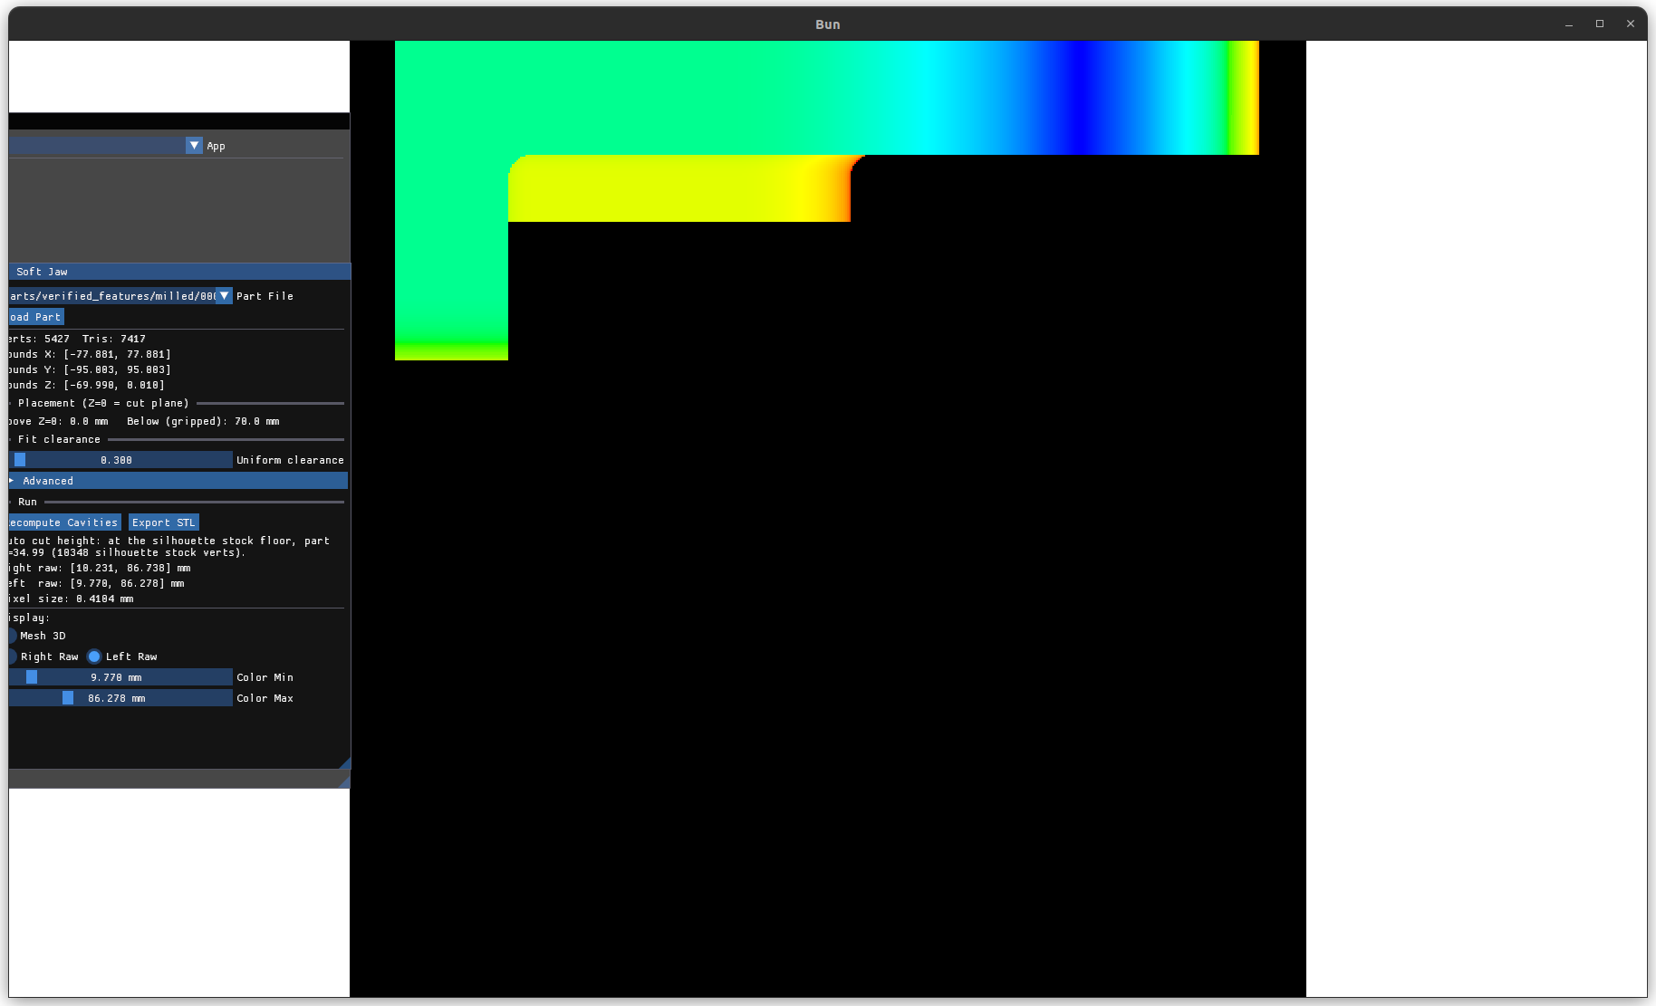Image resolution: width=1656 pixels, height=1006 pixels.
Task: Click the 'Tris: 7417' text
Action: click(114, 339)
